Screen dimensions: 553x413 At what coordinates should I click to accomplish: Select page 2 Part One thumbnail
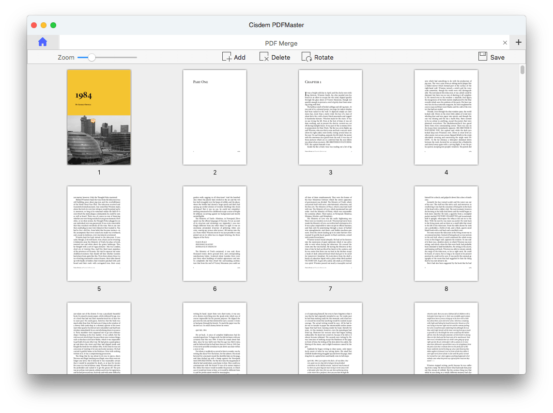[215, 117]
